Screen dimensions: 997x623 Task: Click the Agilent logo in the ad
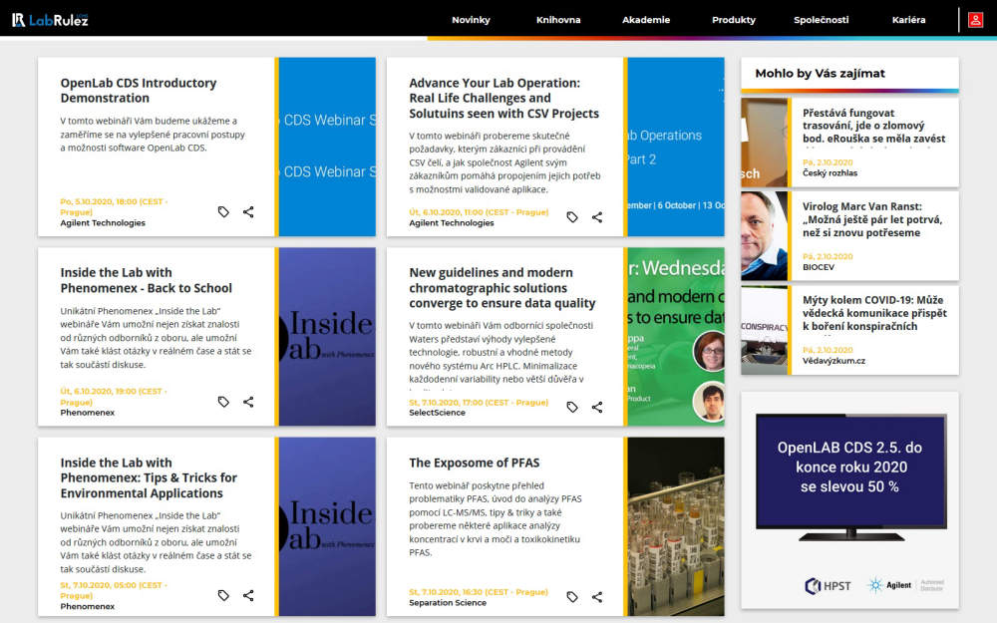(x=889, y=585)
